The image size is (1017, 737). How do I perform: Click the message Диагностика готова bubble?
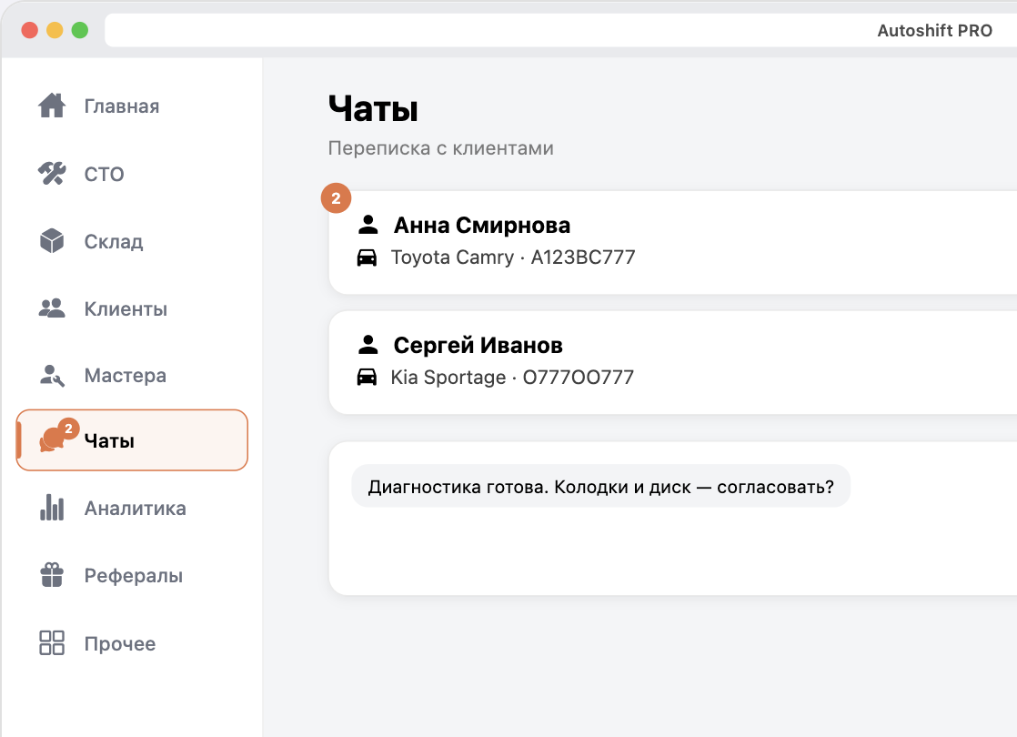coord(600,486)
